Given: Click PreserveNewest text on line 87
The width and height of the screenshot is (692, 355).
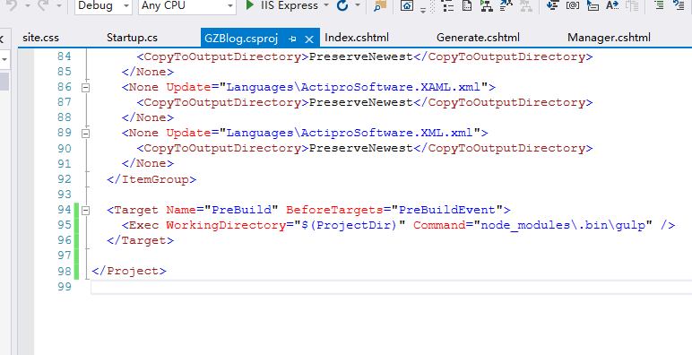Looking at the screenshot, I should click(x=361, y=102).
